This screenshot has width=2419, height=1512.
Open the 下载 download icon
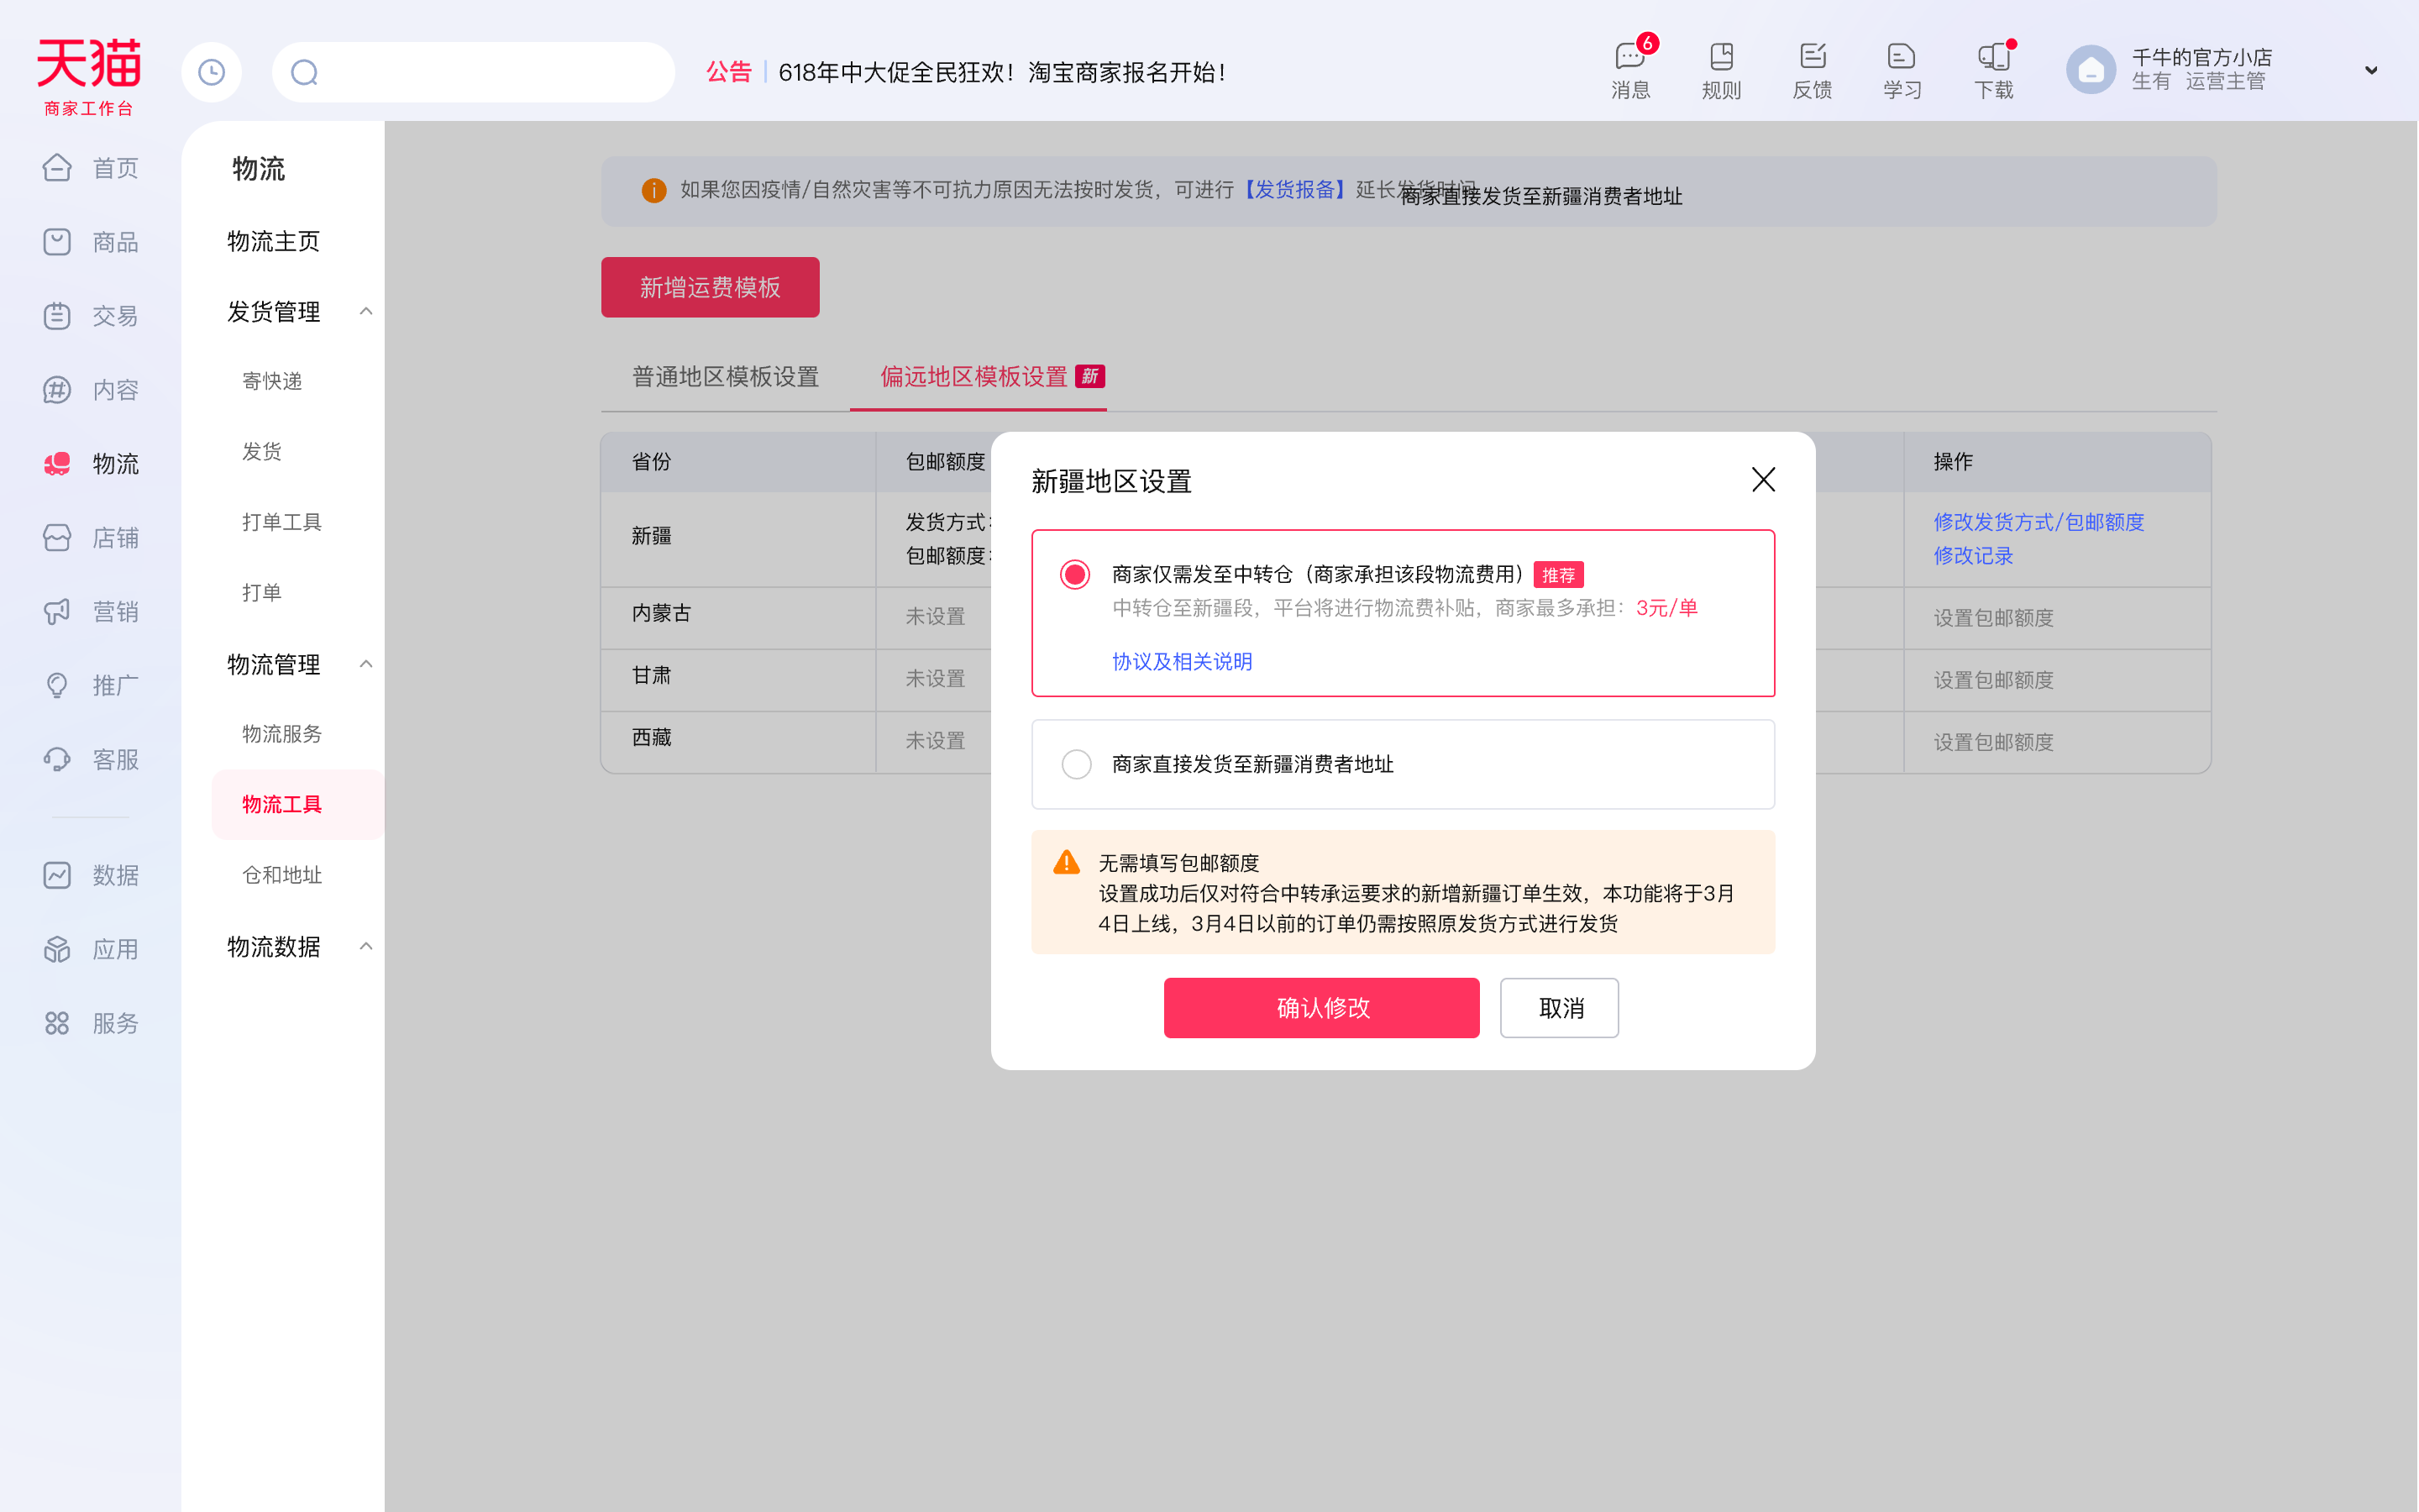(x=1993, y=70)
